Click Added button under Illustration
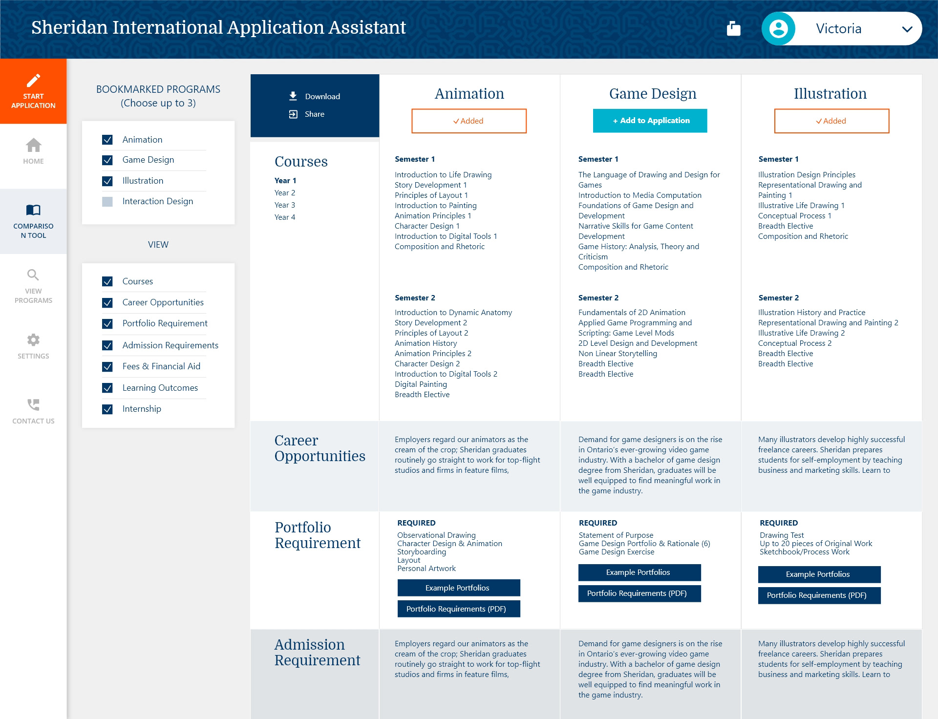Screen dimensions: 938x719 pos(831,121)
